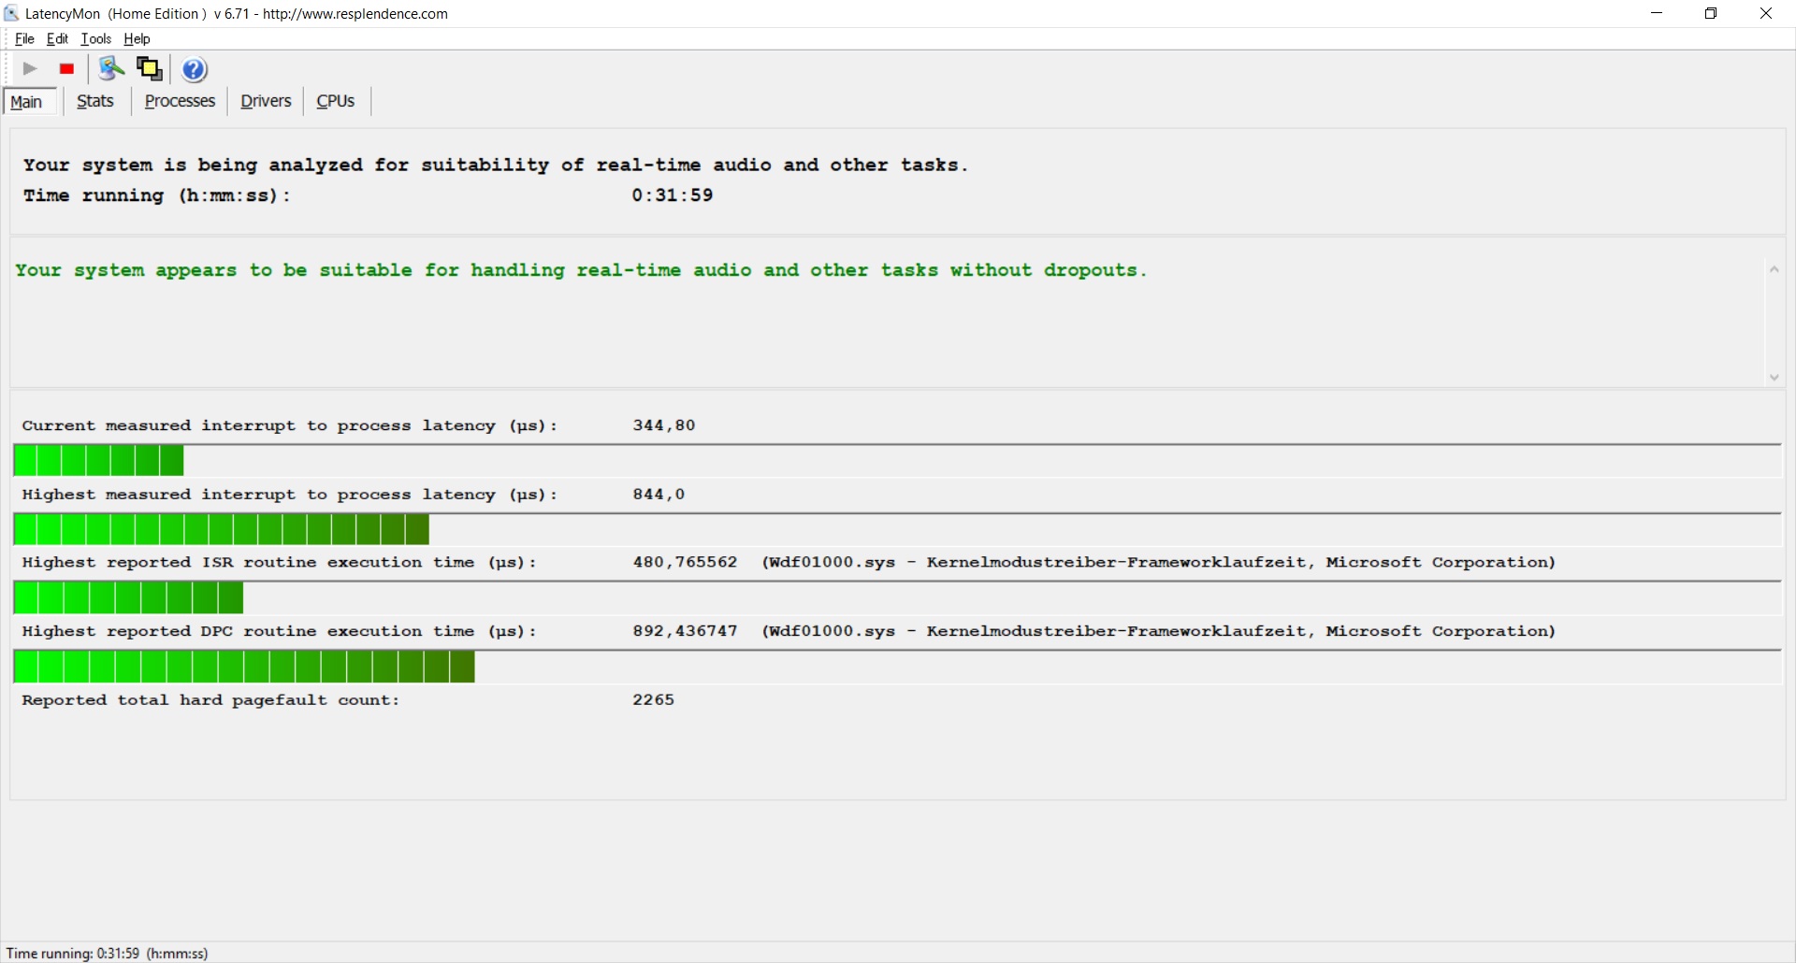1796x963 pixels.
Task: Click the Wdf01000.sys driver text on DPC row
Action: 1159,632
